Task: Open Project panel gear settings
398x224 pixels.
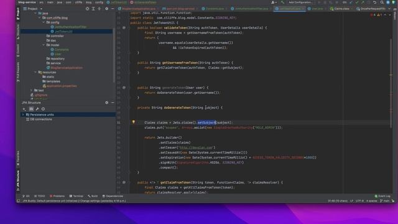Action: pyautogui.click(x=106, y=9)
